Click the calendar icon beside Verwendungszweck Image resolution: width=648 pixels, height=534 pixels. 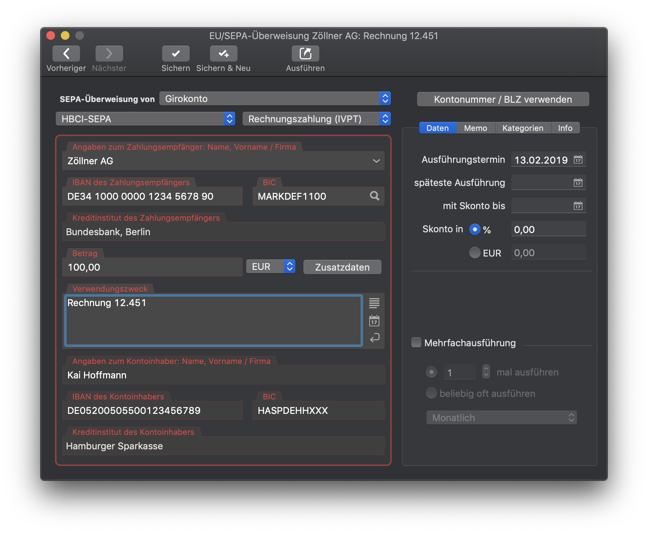point(374,321)
